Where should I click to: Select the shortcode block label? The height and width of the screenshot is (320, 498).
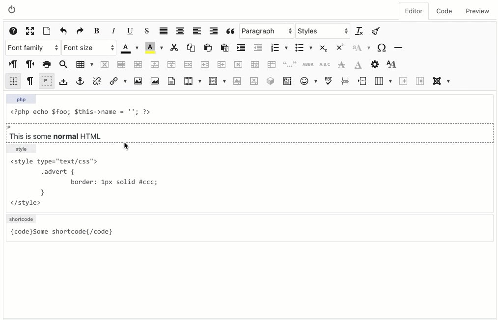click(x=21, y=219)
